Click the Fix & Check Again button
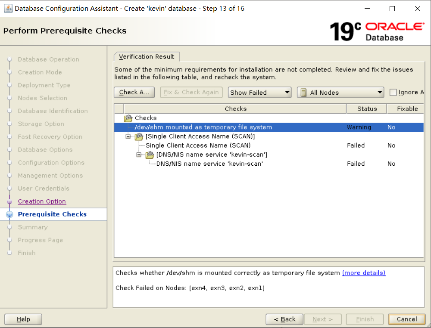431x328 pixels. 191,92
